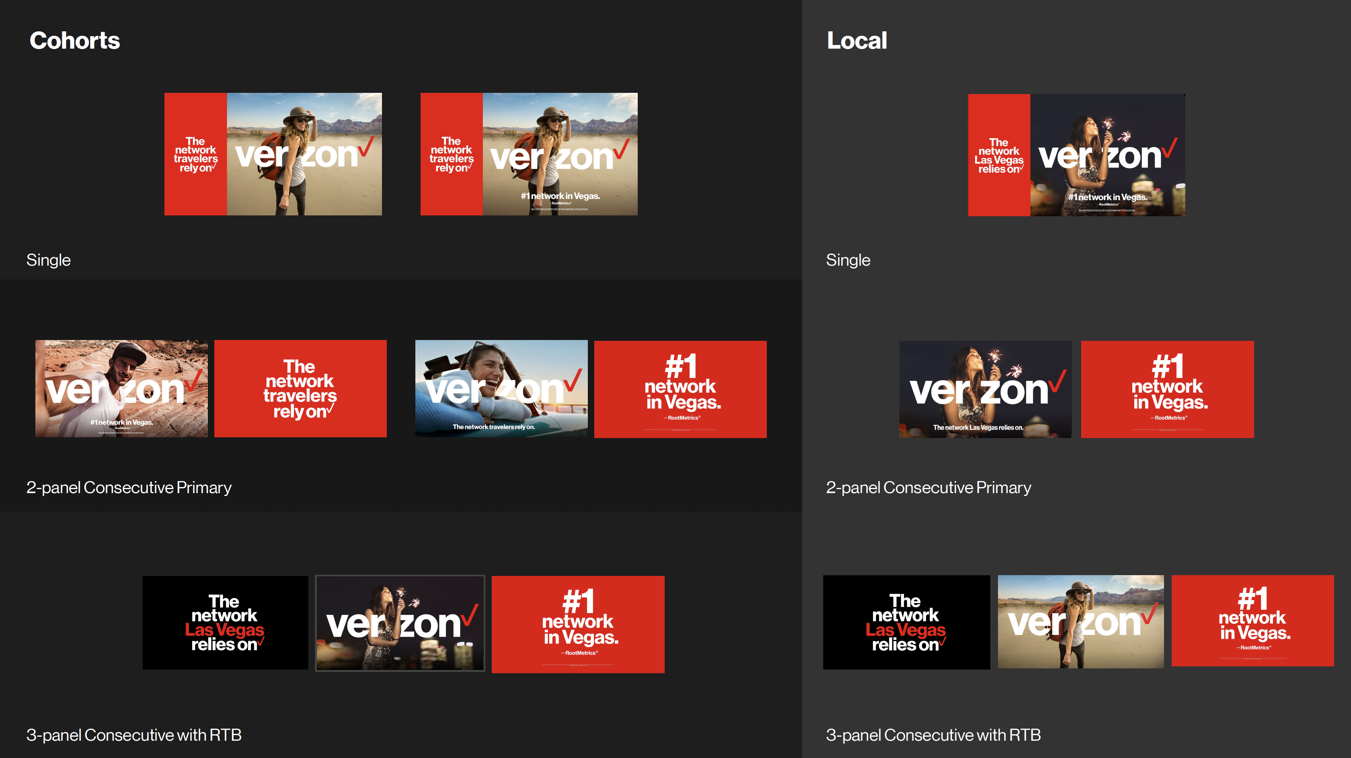This screenshot has width=1351, height=758.
Task: Click Local '2-panel Consecutive Primary' label
Action: click(928, 488)
